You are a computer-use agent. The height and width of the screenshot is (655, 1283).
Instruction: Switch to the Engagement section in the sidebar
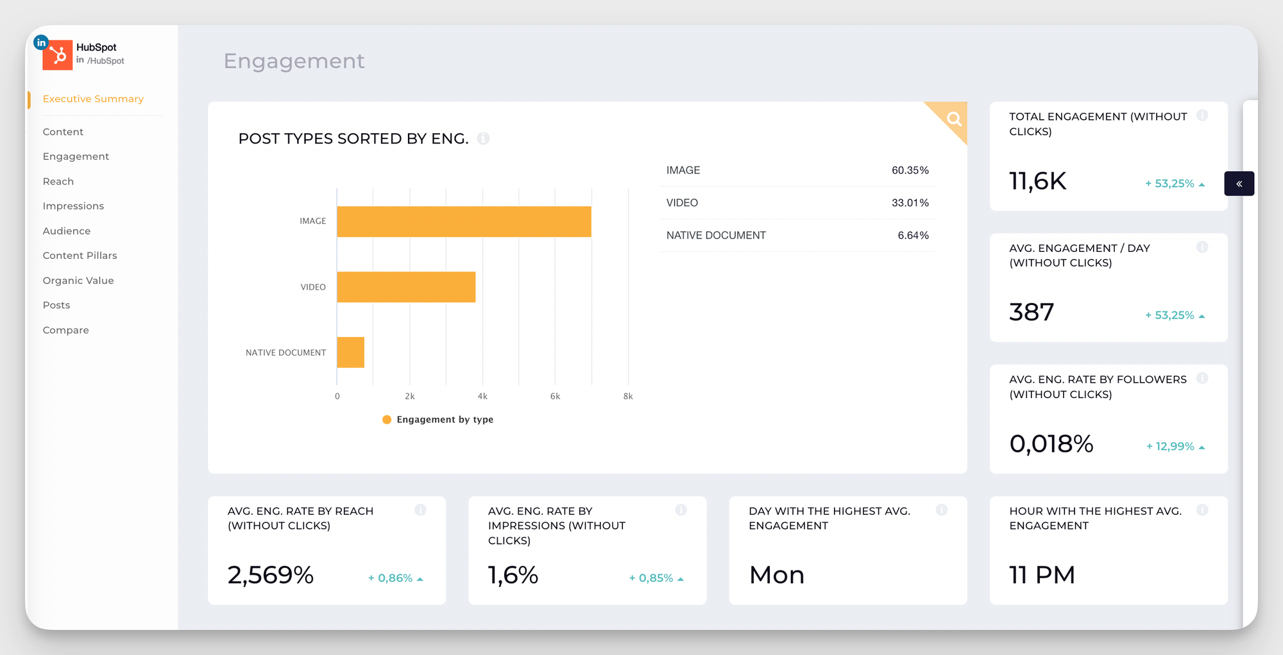pos(76,156)
